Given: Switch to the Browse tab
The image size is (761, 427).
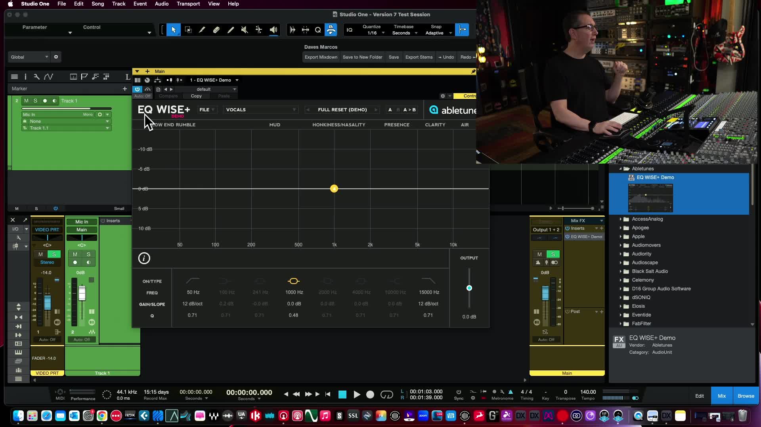Looking at the screenshot, I should (x=746, y=396).
